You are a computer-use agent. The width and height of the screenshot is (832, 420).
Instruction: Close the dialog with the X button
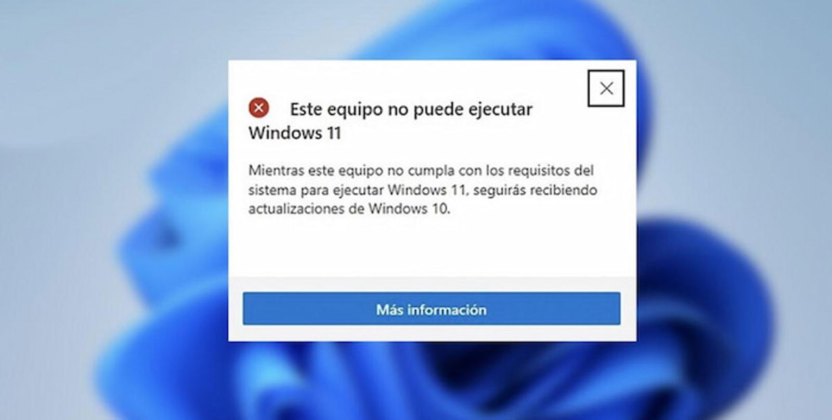click(x=606, y=88)
